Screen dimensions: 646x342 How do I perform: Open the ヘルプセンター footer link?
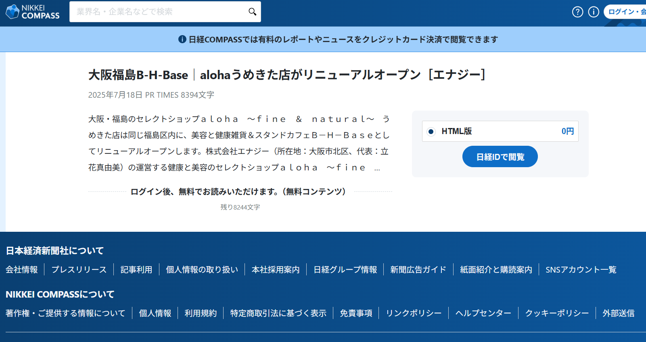click(483, 313)
